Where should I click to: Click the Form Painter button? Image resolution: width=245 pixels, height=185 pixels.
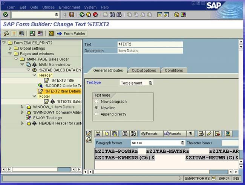point(72,33)
